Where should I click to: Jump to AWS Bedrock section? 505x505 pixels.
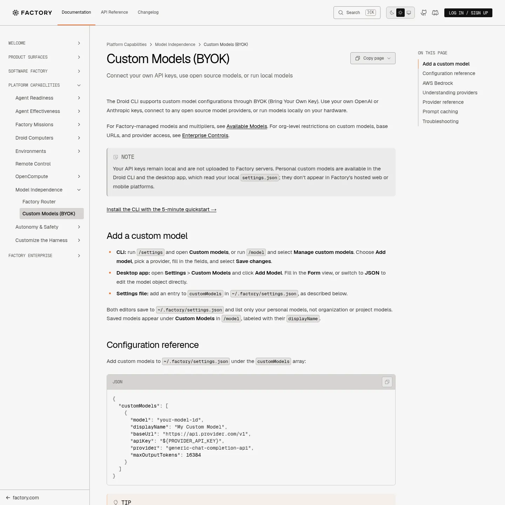pos(438,83)
